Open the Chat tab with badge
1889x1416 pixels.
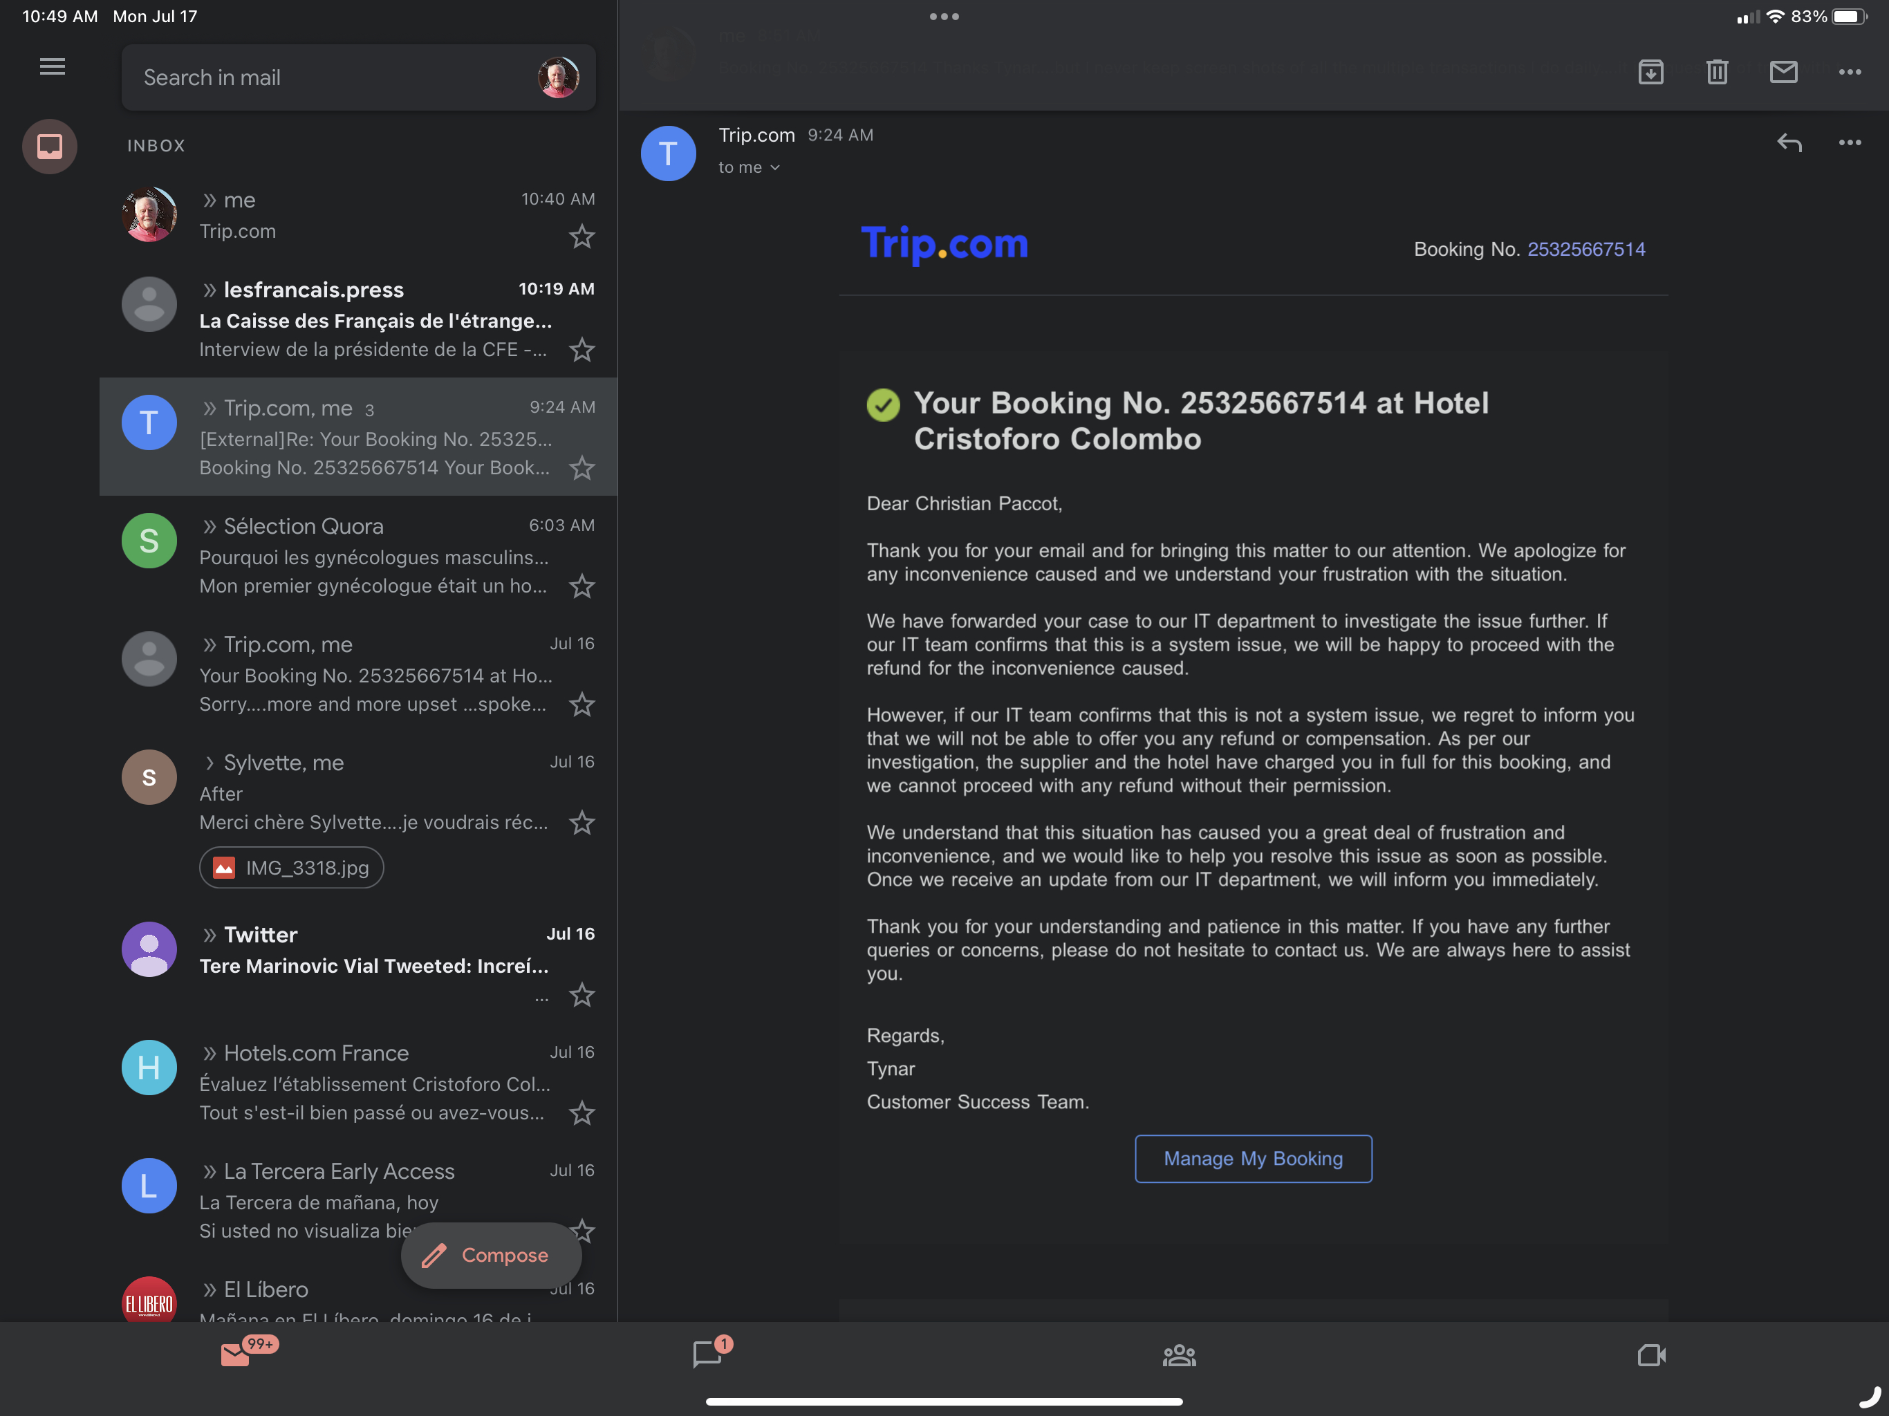point(708,1353)
